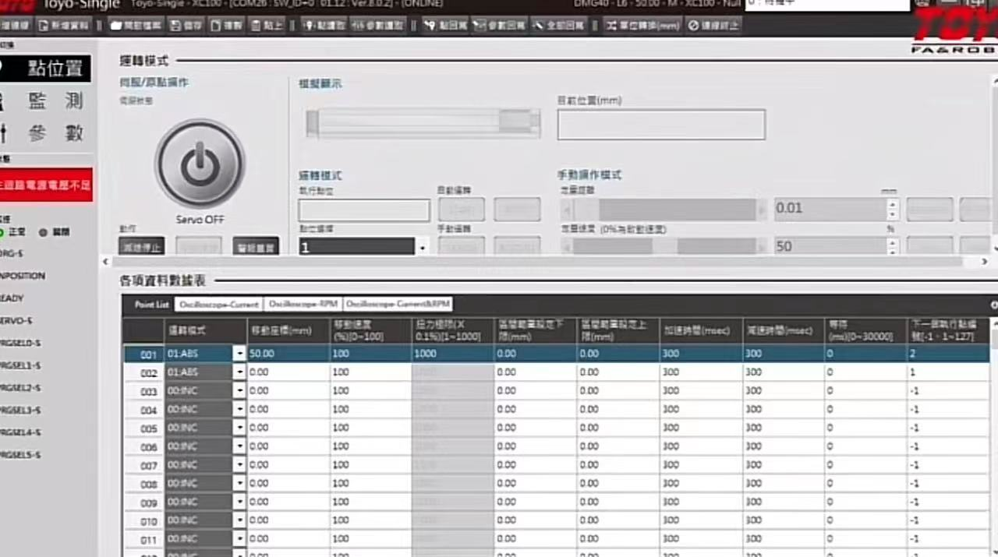Click the jog speed percentage slider
Screen dimensions: 998x557
[x=663, y=246]
